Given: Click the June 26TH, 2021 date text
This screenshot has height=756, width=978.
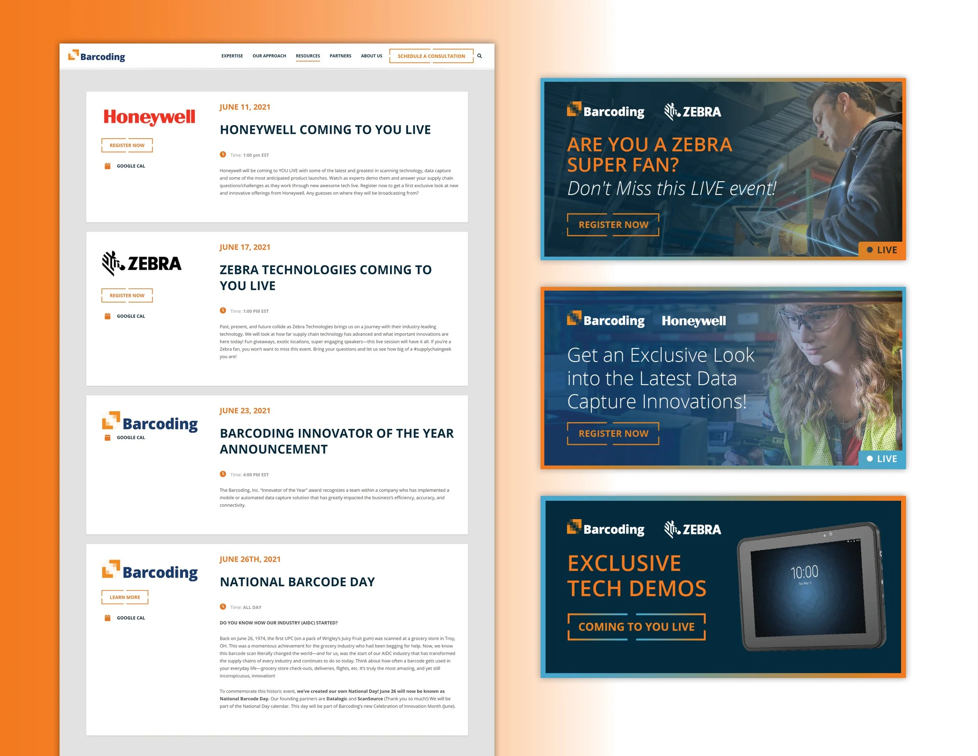Looking at the screenshot, I should 250,560.
